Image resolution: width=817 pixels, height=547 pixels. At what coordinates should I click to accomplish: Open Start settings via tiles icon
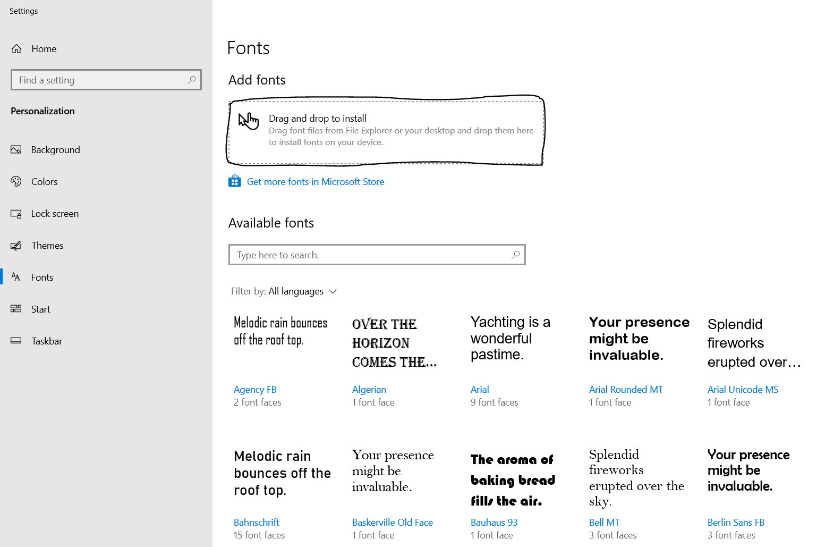point(16,309)
